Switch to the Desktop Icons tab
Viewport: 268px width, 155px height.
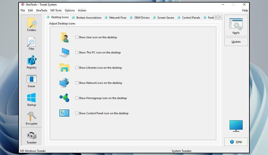click(x=58, y=17)
